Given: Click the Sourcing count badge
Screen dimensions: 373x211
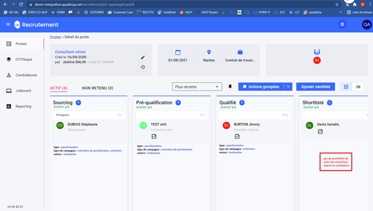Looking at the screenshot, I should click(78, 102).
